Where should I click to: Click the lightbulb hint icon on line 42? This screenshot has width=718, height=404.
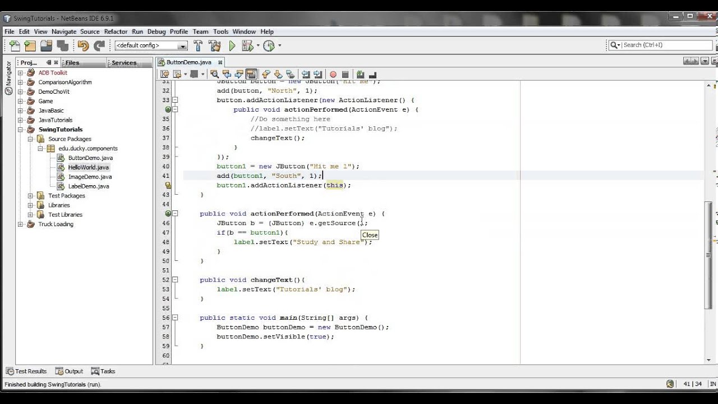(168, 185)
